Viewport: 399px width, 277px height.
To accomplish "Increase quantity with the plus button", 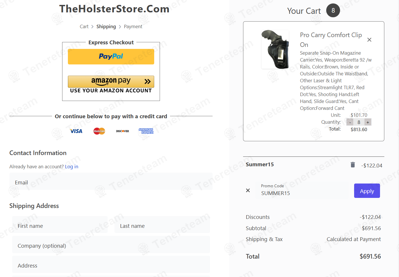I will coord(368,122).
